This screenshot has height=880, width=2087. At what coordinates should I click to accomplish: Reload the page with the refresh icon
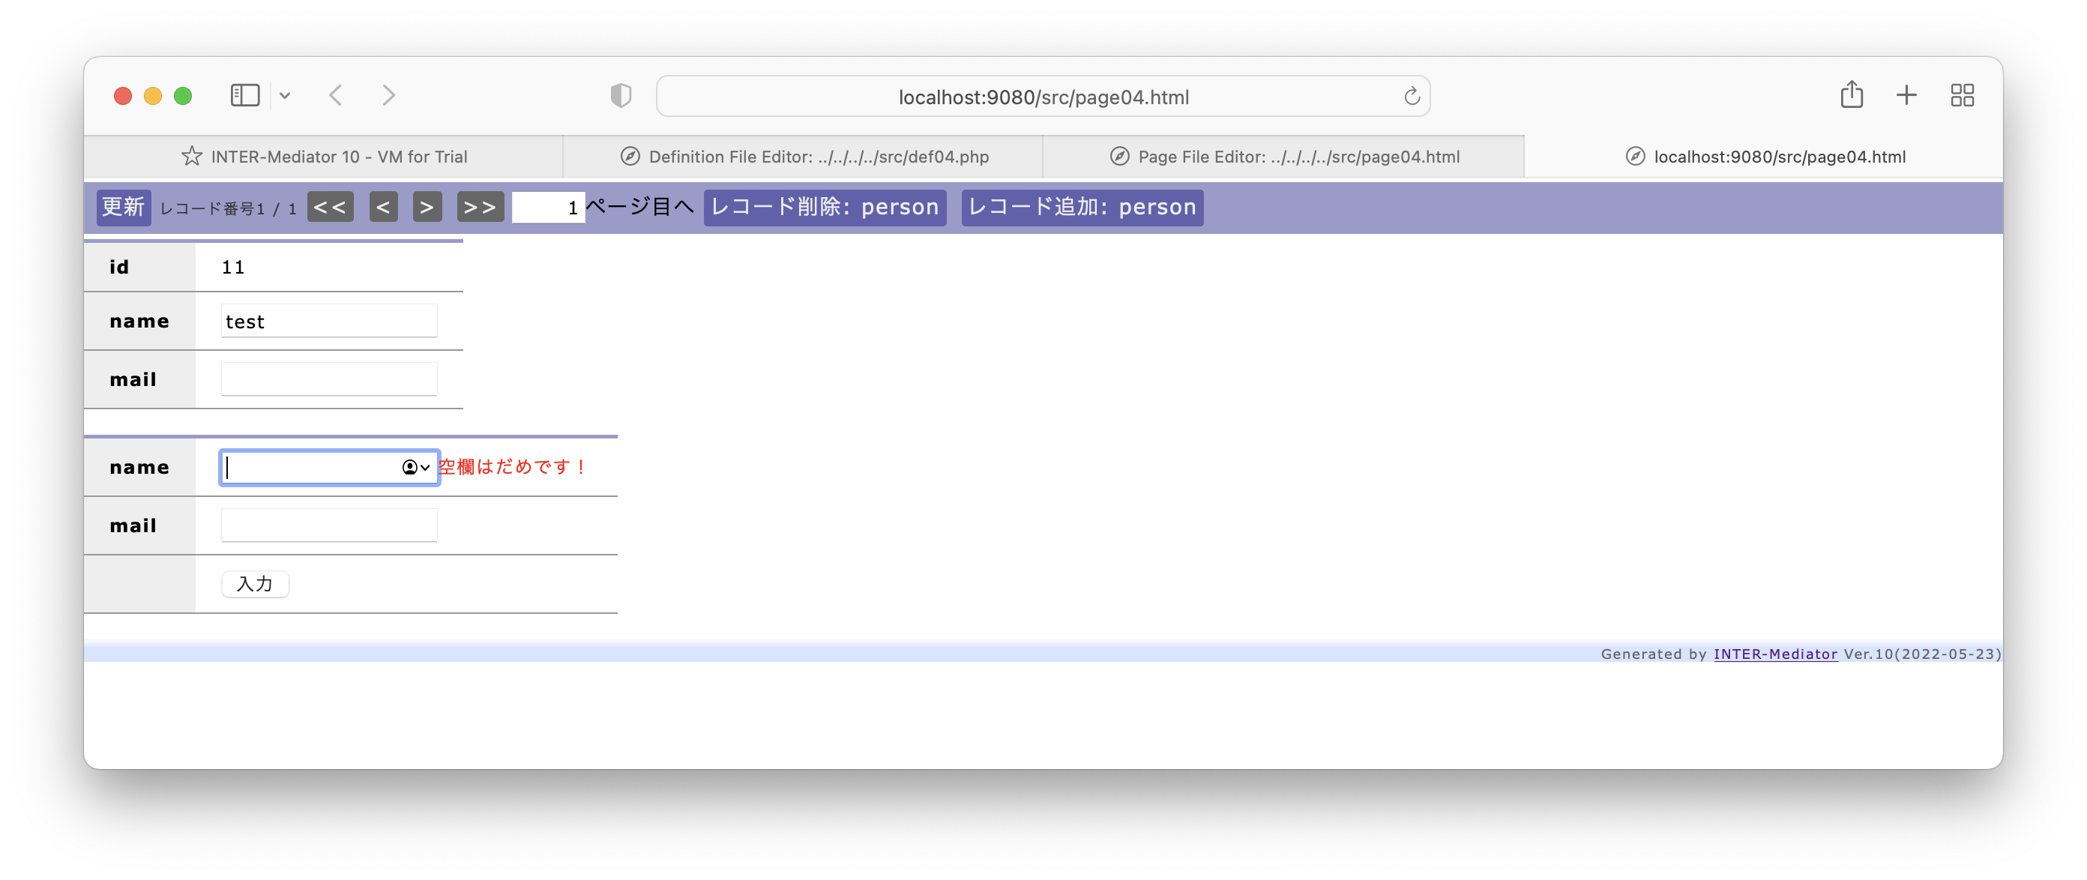click(x=1412, y=97)
